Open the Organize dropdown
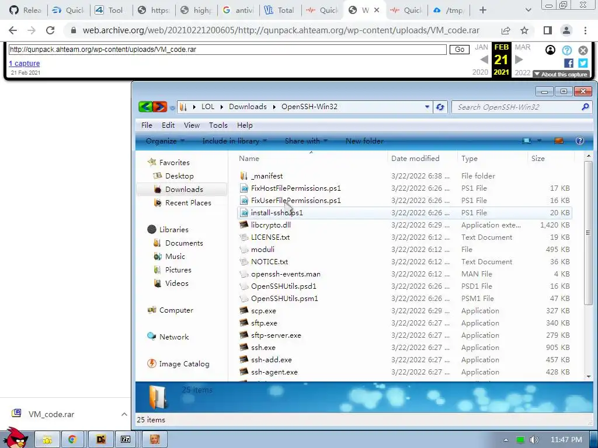This screenshot has width=598, height=448. pyautogui.click(x=165, y=141)
